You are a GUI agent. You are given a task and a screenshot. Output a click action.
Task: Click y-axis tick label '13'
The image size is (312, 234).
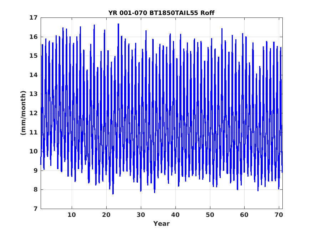tap(34, 94)
